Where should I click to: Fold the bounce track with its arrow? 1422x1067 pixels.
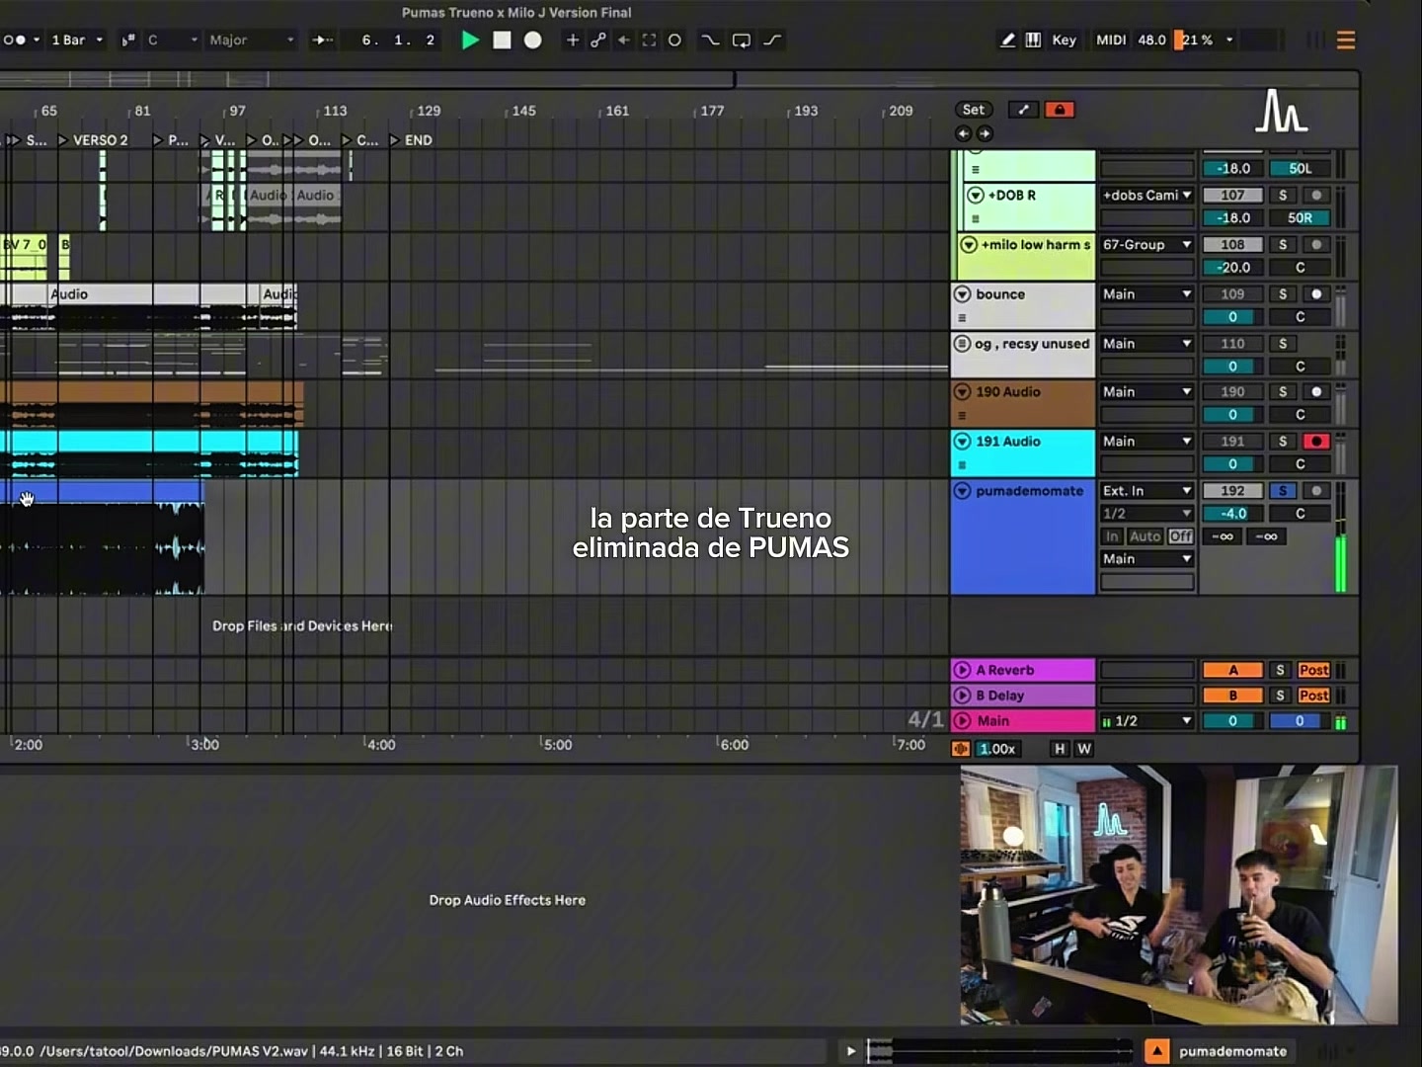962,294
